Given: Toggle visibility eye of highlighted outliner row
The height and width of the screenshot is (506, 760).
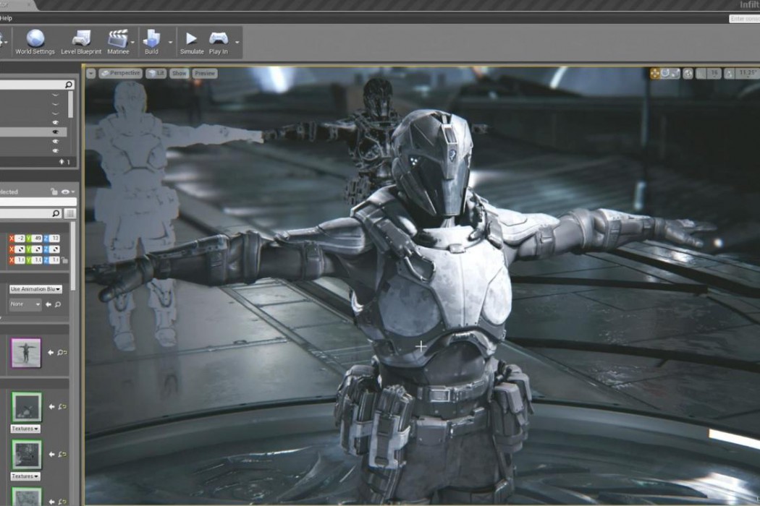Looking at the screenshot, I should pyautogui.click(x=55, y=132).
